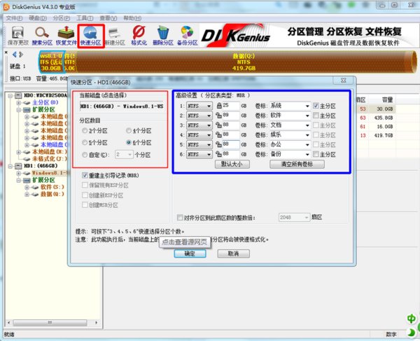Toggle primary partition checkbox for row 2 软件
Viewport: 420px width, 341px height.
click(316, 116)
